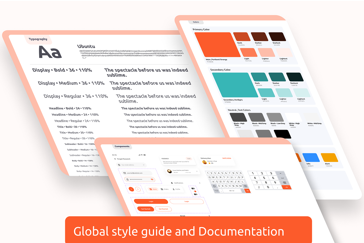Toggle the orange switch in the dashed box
This screenshot has height=243, width=364.
tap(195, 191)
